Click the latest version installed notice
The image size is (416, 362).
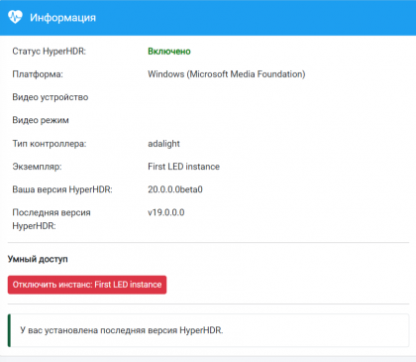tap(122, 330)
